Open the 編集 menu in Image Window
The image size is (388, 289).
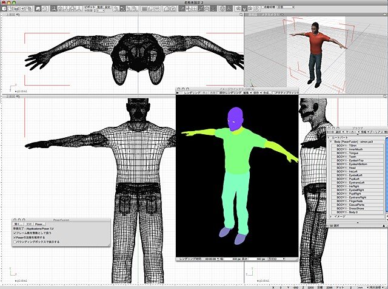click(247, 92)
